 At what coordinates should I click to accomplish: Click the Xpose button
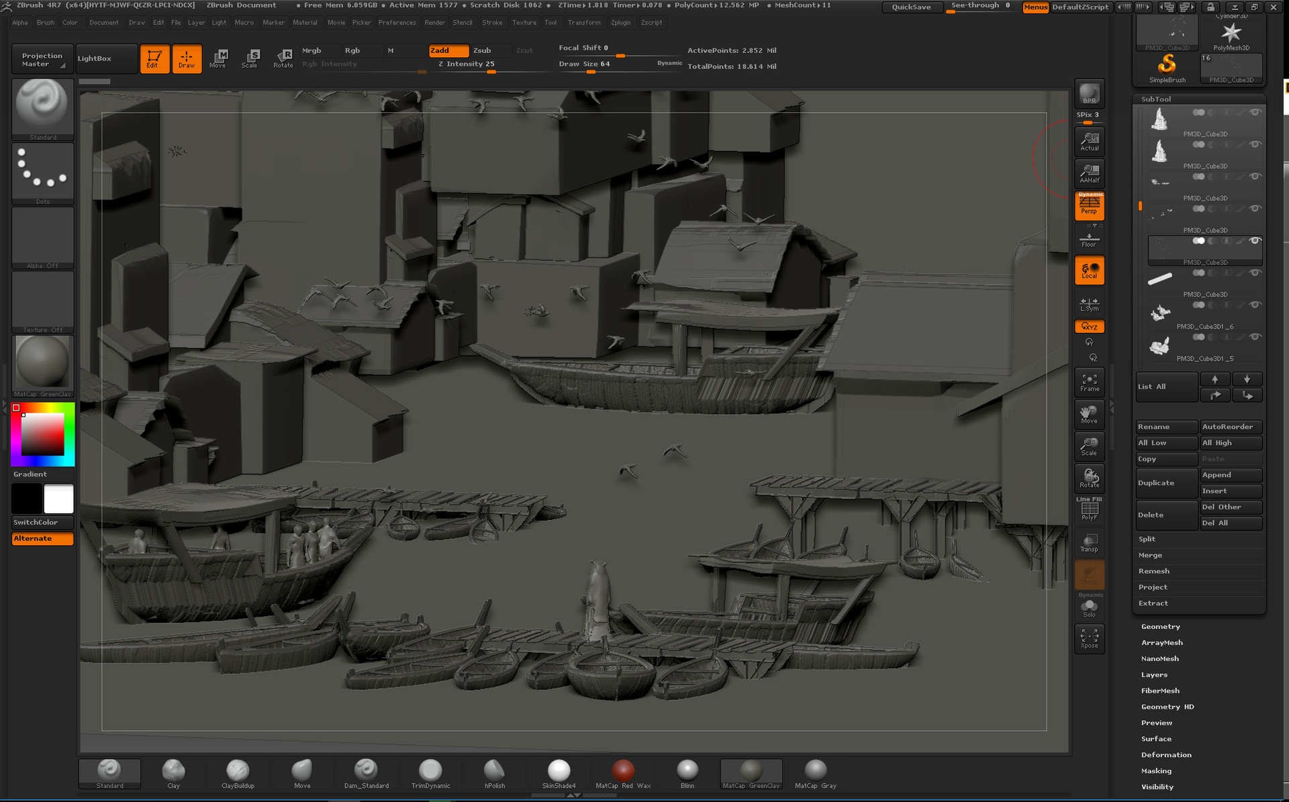[x=1089, y=639]
